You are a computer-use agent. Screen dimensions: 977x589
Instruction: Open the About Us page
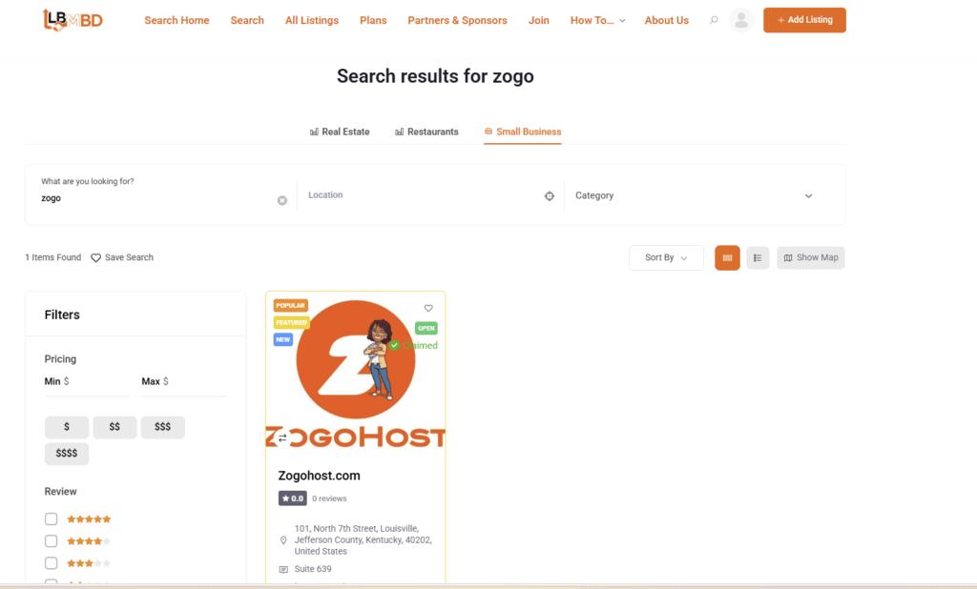[667, 21]
